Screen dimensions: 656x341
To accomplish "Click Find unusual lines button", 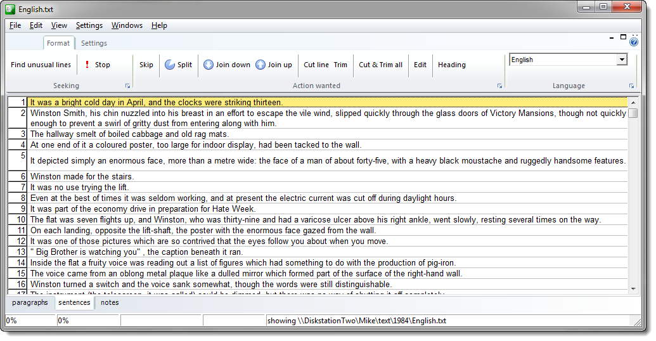I will tap(41, 65).
